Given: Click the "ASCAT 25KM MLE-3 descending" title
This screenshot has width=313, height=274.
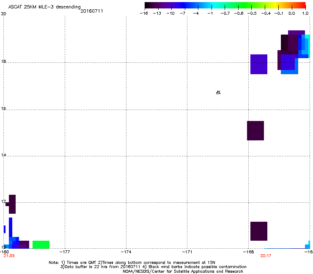Looking at the screenshot, I should click(x=44, y=7).
